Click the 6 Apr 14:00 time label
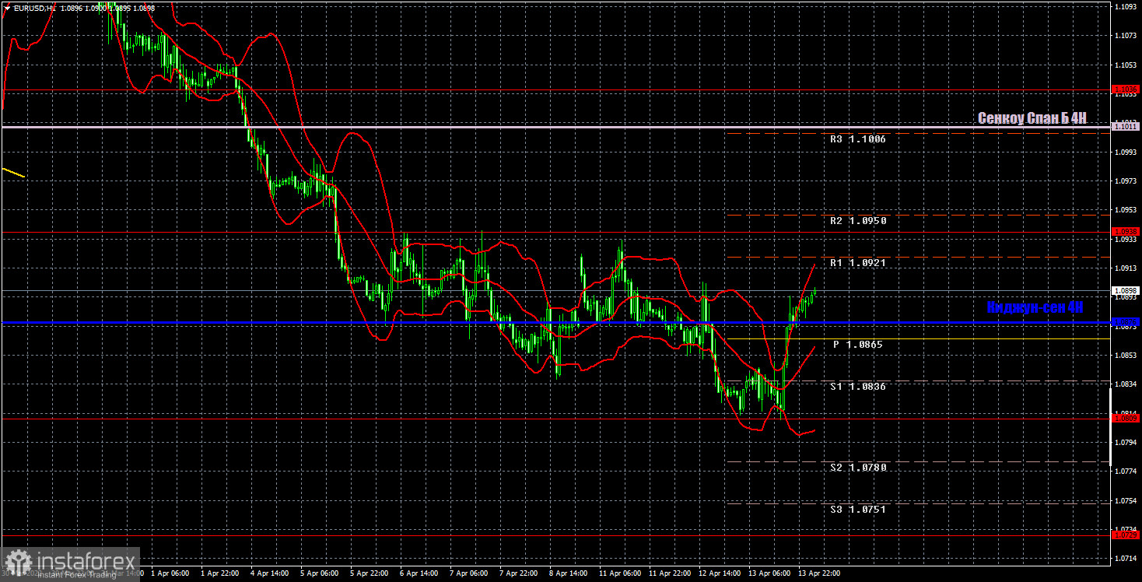The width and height of the screenshot is (1142, 582). coord(419,573)
